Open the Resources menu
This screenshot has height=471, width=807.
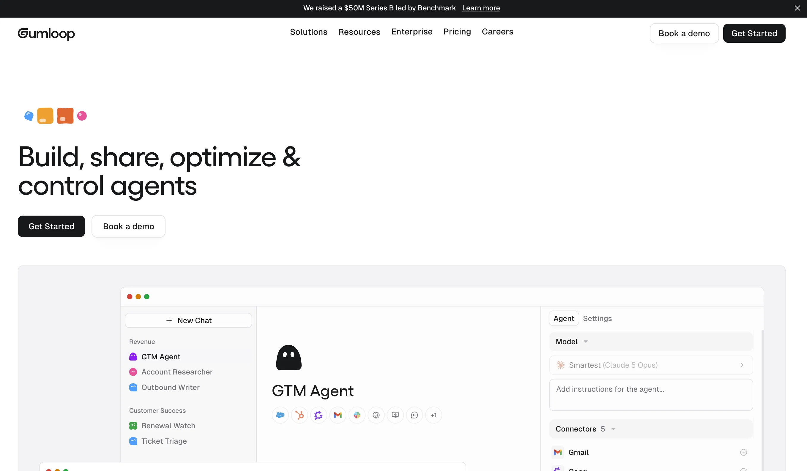click(x=359, y=32)
